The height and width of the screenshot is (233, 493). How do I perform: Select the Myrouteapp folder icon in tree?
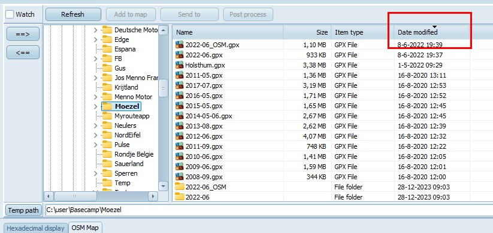coord(107,116)
